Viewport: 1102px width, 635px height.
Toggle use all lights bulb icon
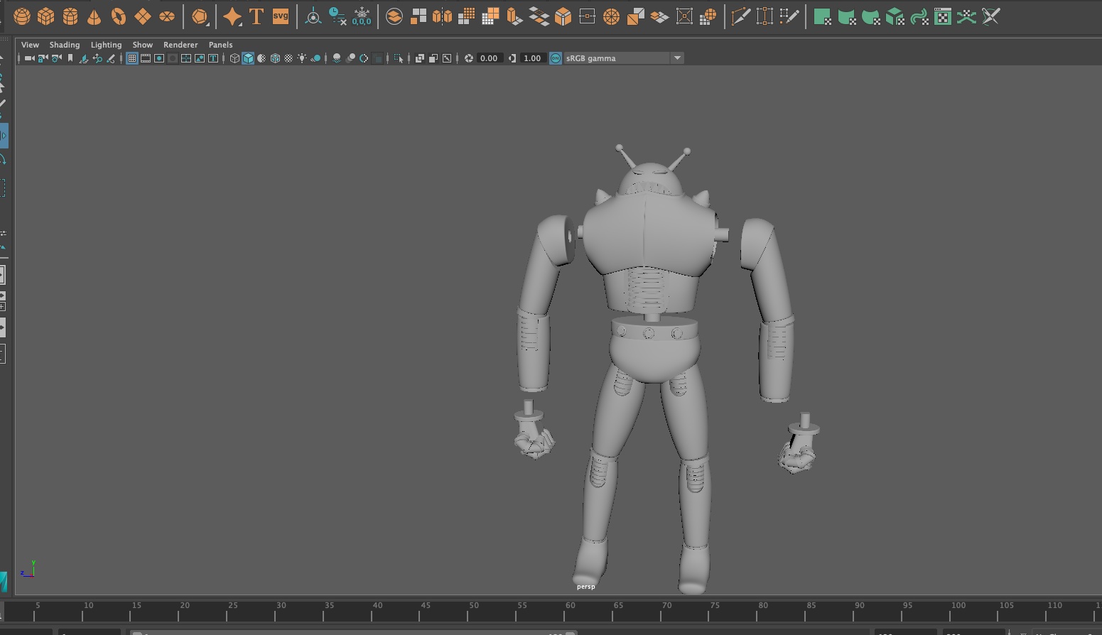click(302, 58)
